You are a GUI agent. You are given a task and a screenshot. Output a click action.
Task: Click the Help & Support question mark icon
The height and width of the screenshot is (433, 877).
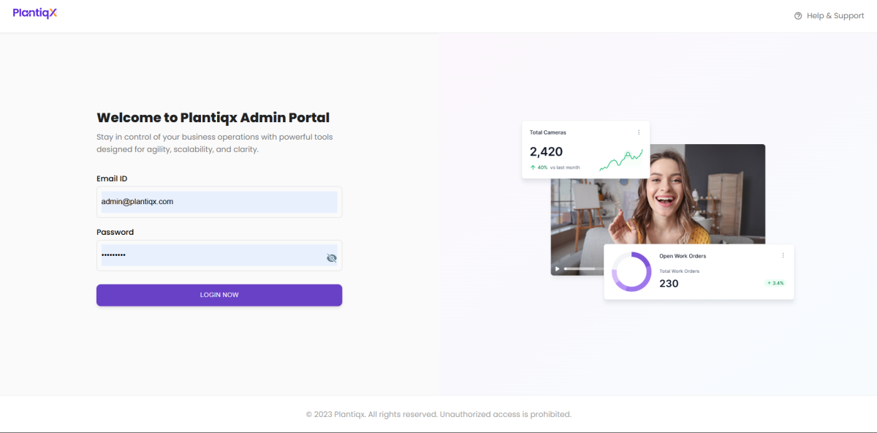798,16
